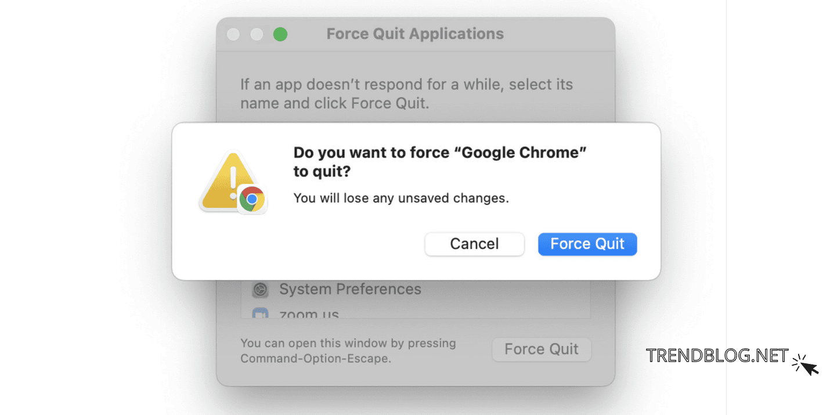The height and width of the screenshot is (415, 830).
Task: Click the unsaved changes warning message
Action: click(401, 198)
